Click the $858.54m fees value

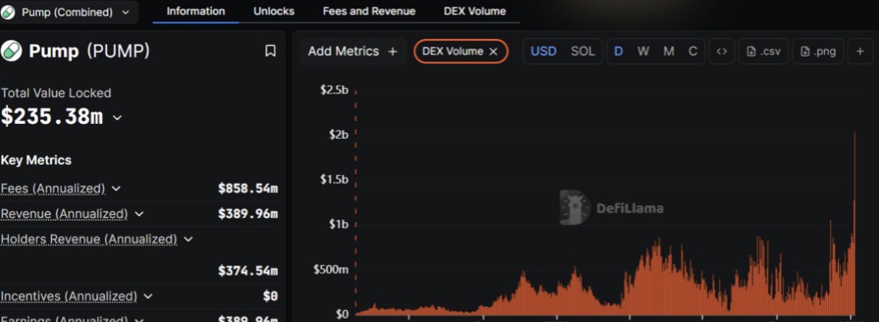[248, 189]
